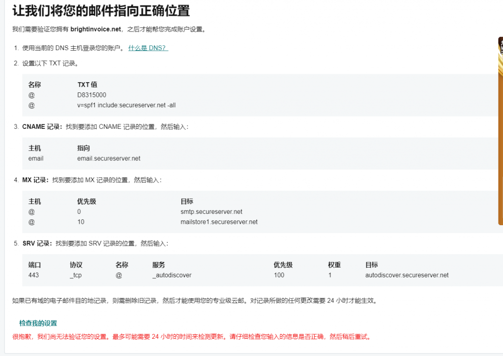This screenshot has width=503, height=356.
Task: Click the MX priority value 10
Action: click(81, 222)
